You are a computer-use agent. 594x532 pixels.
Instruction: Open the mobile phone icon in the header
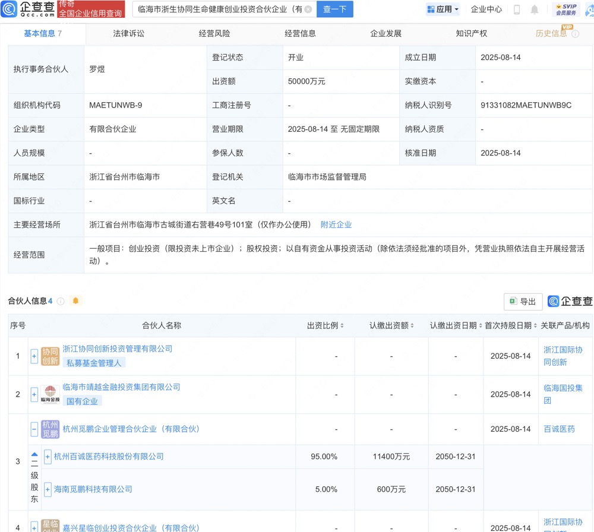(517, 9)
